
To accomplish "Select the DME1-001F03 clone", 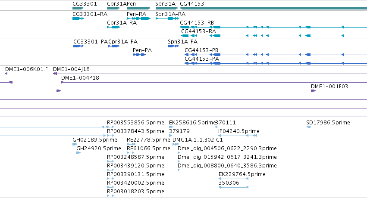I will pyautogui.click(x=339, y=91).
